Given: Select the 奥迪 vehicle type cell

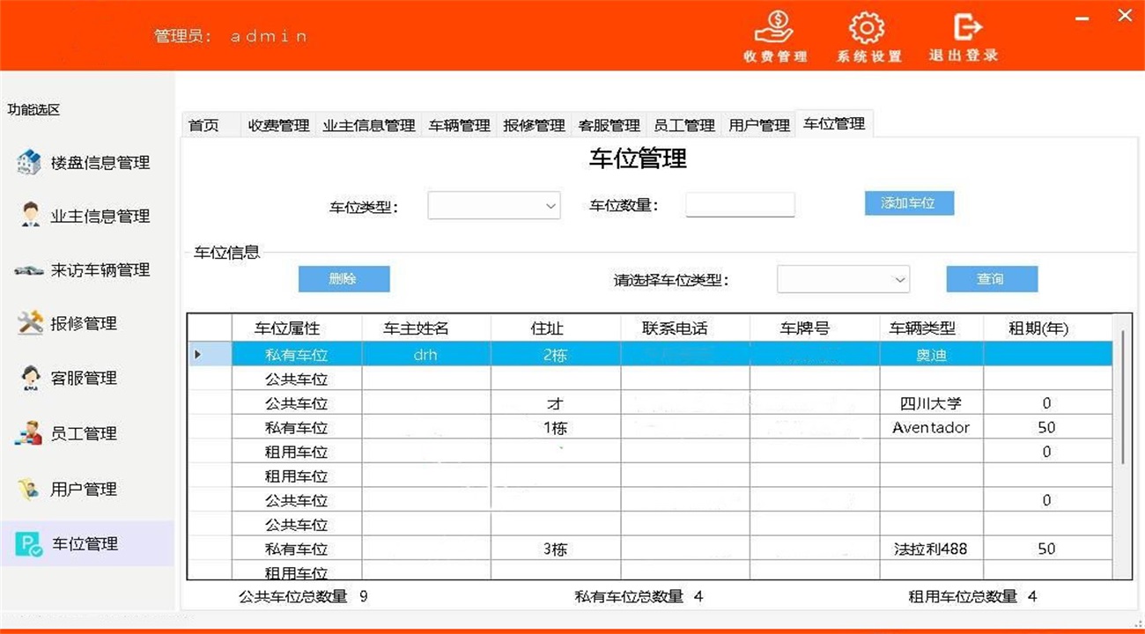Looking at the screenshot, I should [x=931, y=355].
